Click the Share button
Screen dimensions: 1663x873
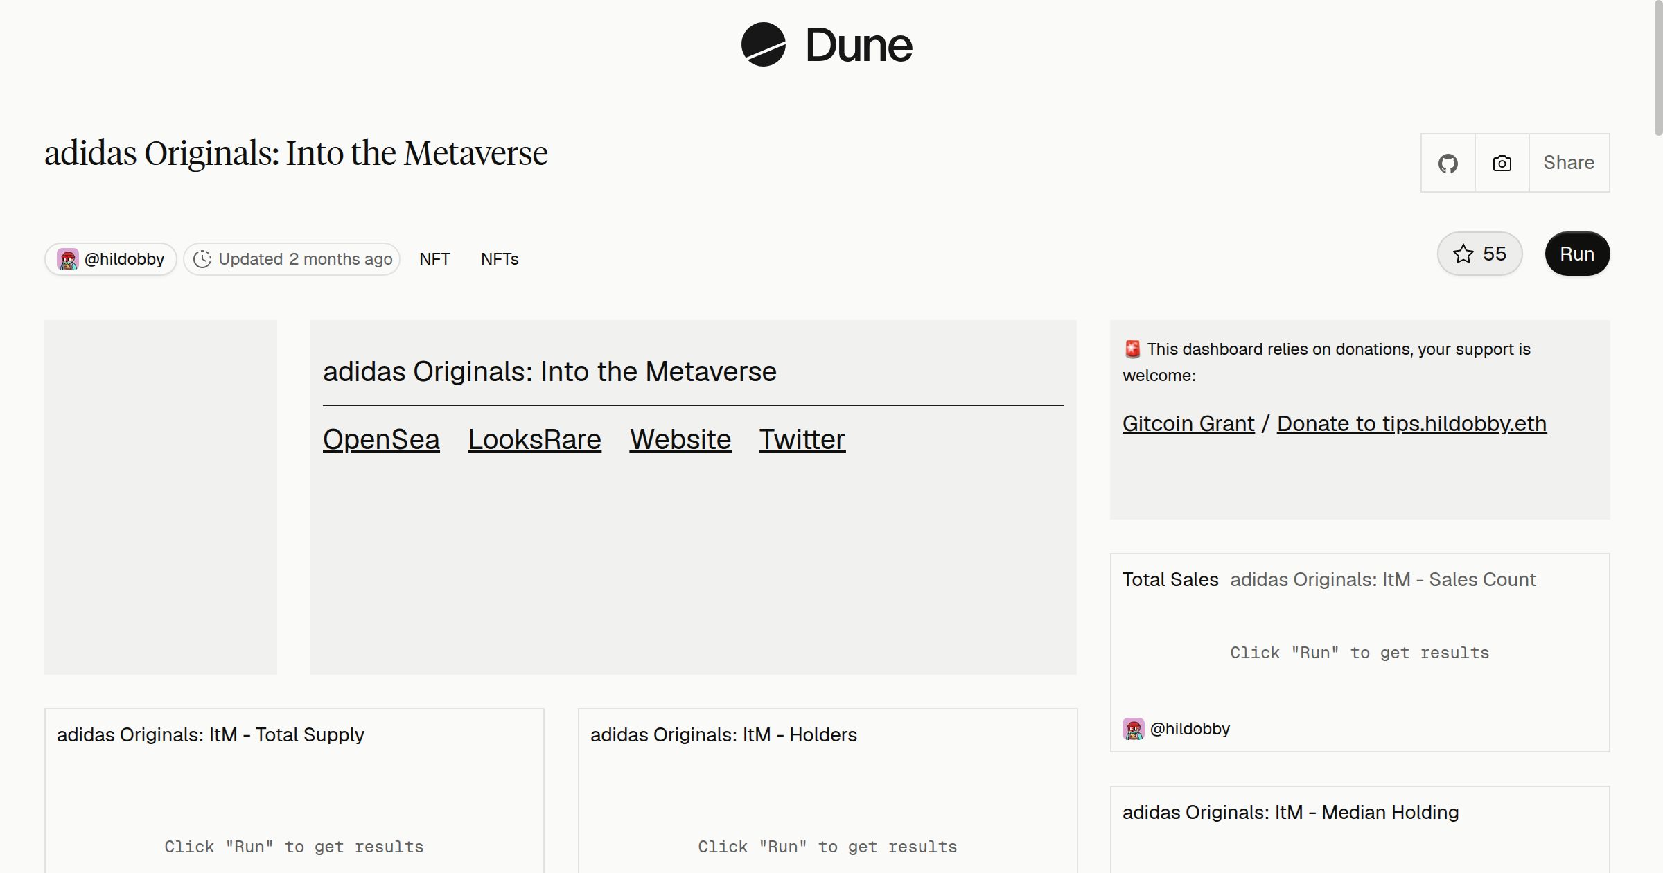pyautogui.click(x=1569, y=163)
